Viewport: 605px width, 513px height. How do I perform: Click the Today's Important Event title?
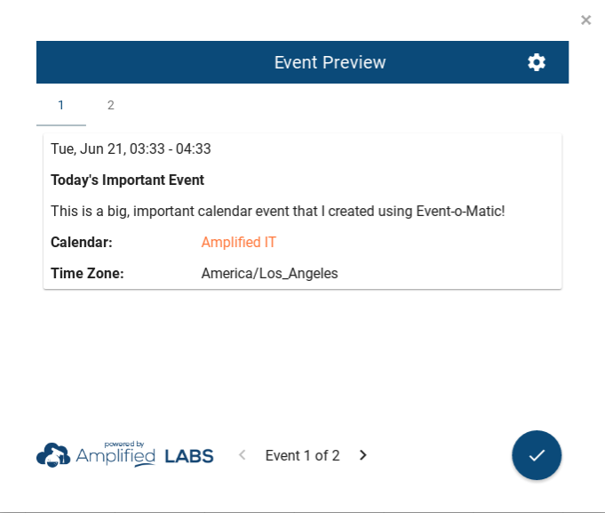pyautogui.click(x=127, y=180)
